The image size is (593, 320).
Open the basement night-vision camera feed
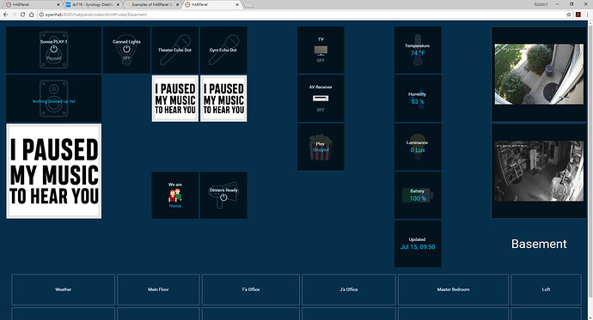[x=539, y=171]
